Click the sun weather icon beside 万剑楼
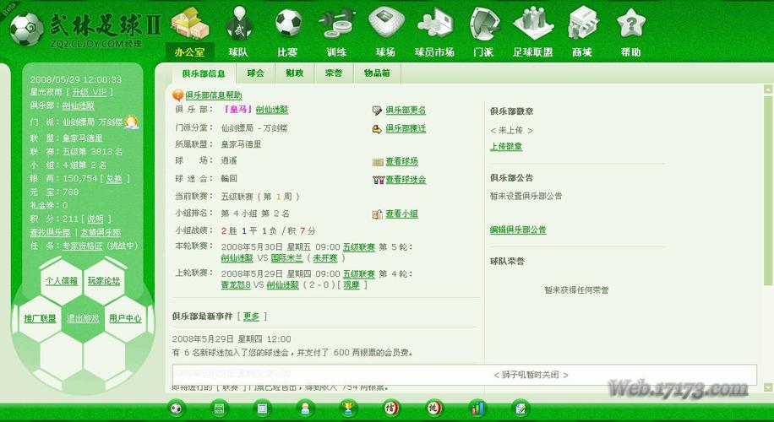 click(132, 122)
